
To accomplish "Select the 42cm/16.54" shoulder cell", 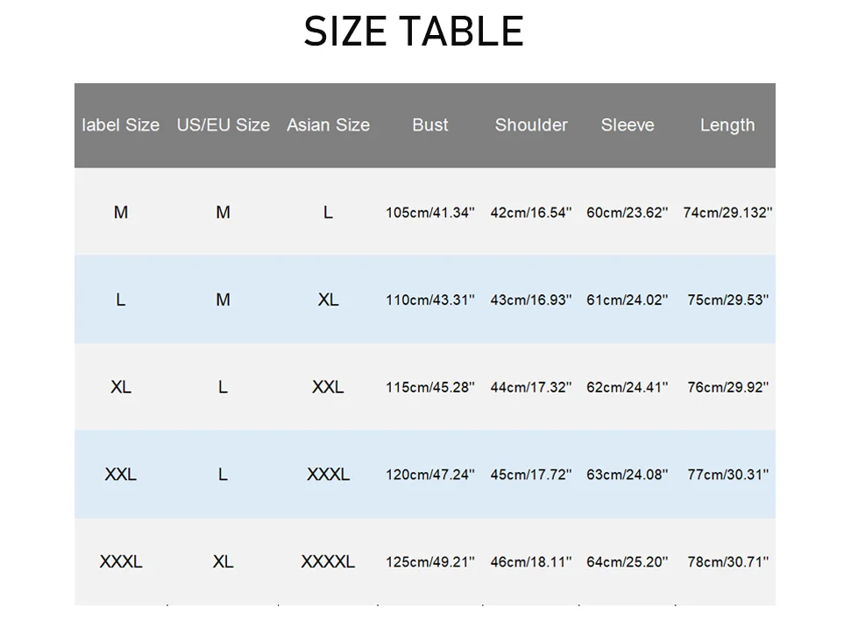I will point(531,213).
